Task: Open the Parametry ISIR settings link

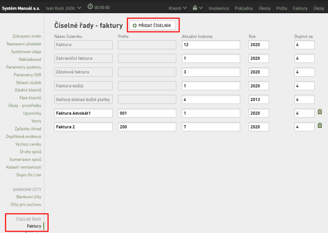Action: coord(27,75)
